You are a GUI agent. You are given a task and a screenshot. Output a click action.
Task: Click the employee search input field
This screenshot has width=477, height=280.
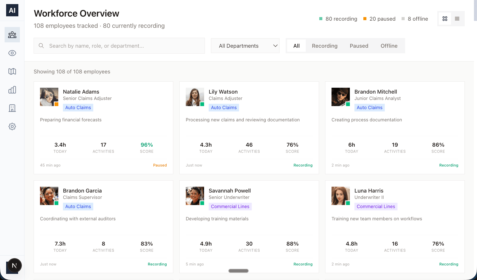pos(119,46)
